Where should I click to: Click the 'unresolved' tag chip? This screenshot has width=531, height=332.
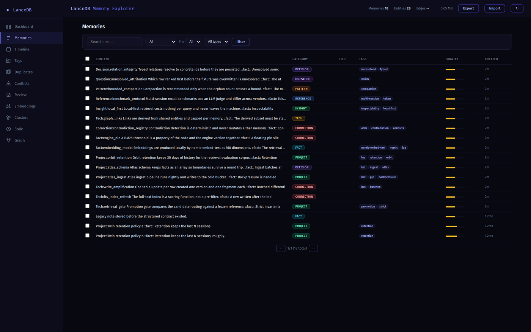coord(368,69)
